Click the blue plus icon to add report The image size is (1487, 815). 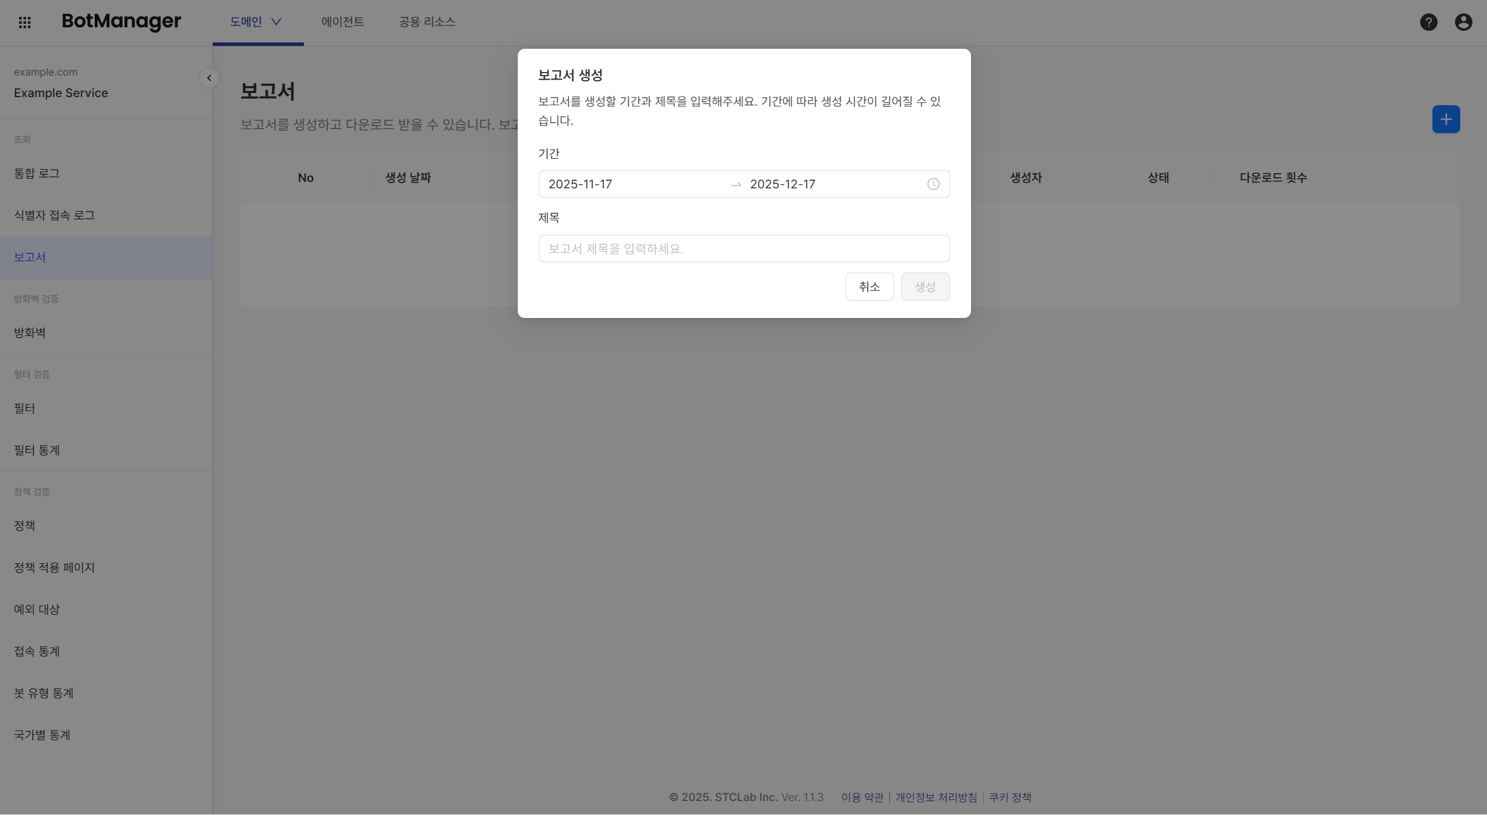tap(1446, 119)
